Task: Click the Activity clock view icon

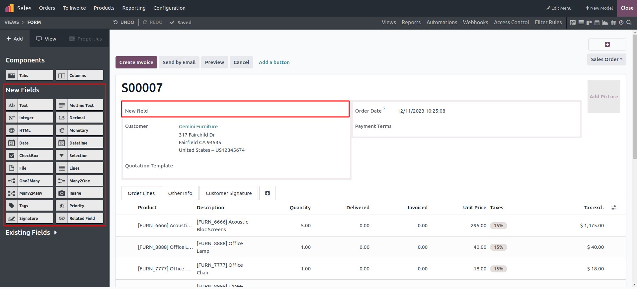Action: coord(621,22)
